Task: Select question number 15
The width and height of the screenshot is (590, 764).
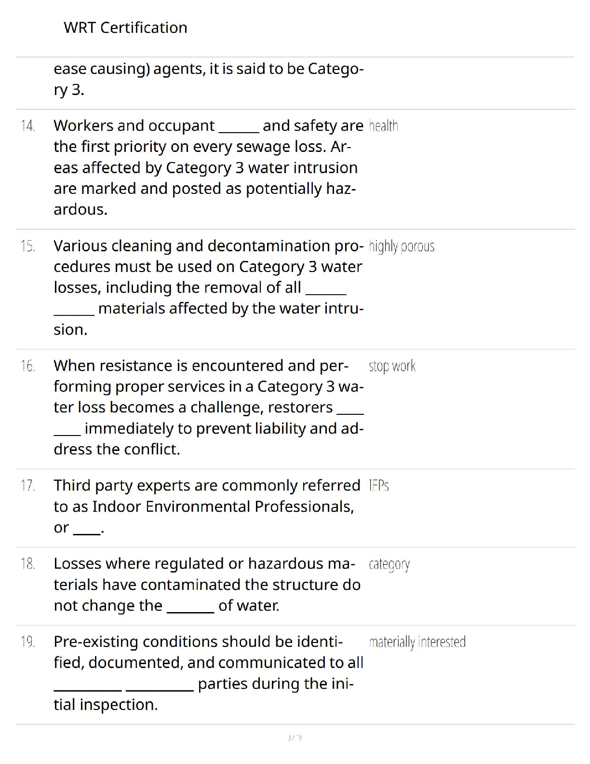Action: click(x=28, y=246)
